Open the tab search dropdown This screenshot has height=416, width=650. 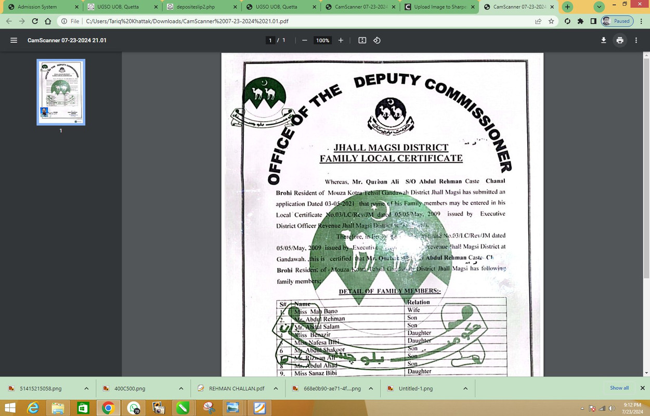pyautogui.click(x=600, y=7)
